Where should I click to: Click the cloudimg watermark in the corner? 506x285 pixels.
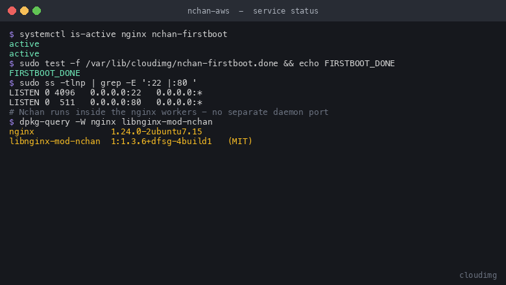pos(478,275)
